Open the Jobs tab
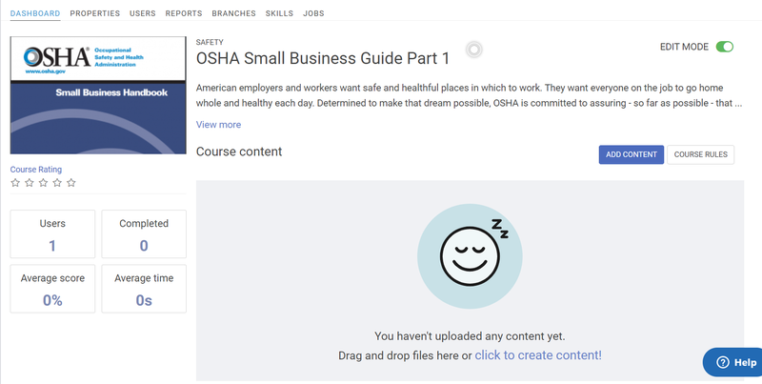This screenshot has width=762, height=384. coord(313,13)
